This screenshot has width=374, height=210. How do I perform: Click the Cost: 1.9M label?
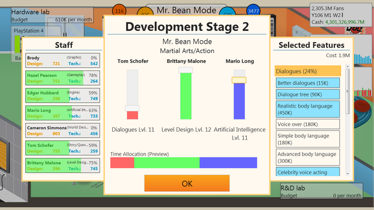pyautogui.click(x=338, y=55)
